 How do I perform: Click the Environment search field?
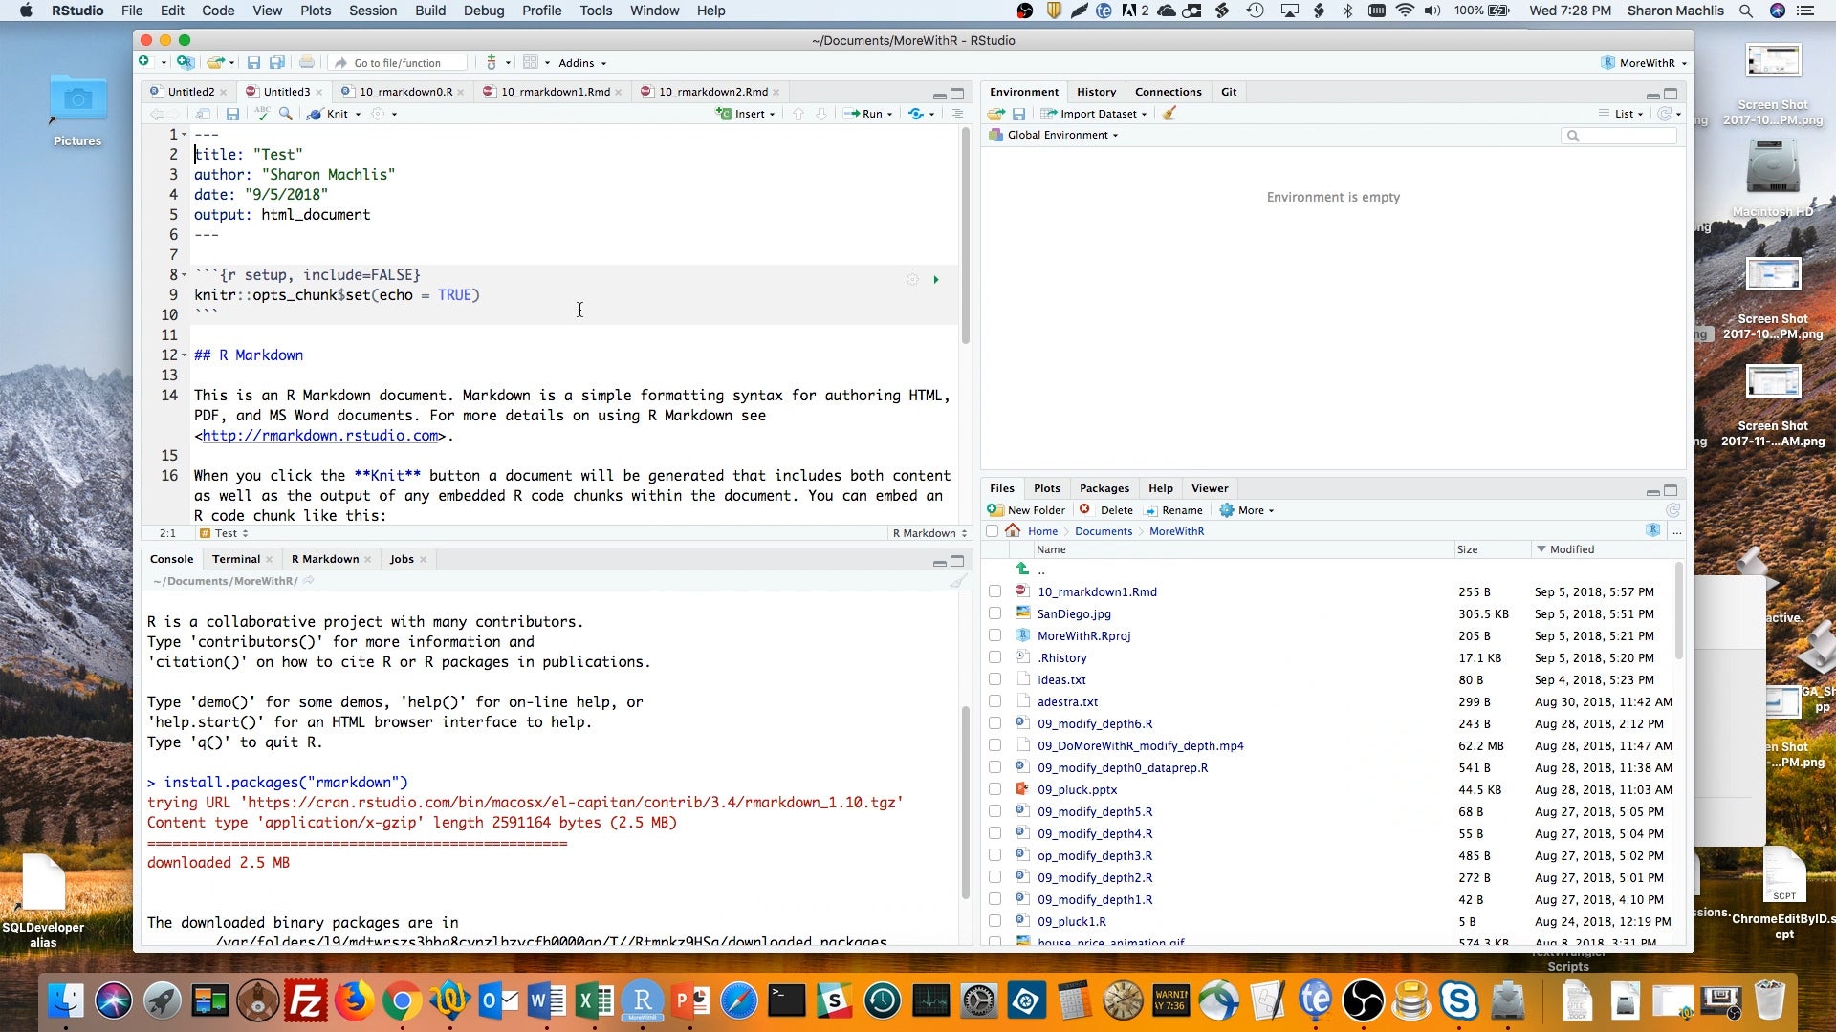click(1619, 136)
